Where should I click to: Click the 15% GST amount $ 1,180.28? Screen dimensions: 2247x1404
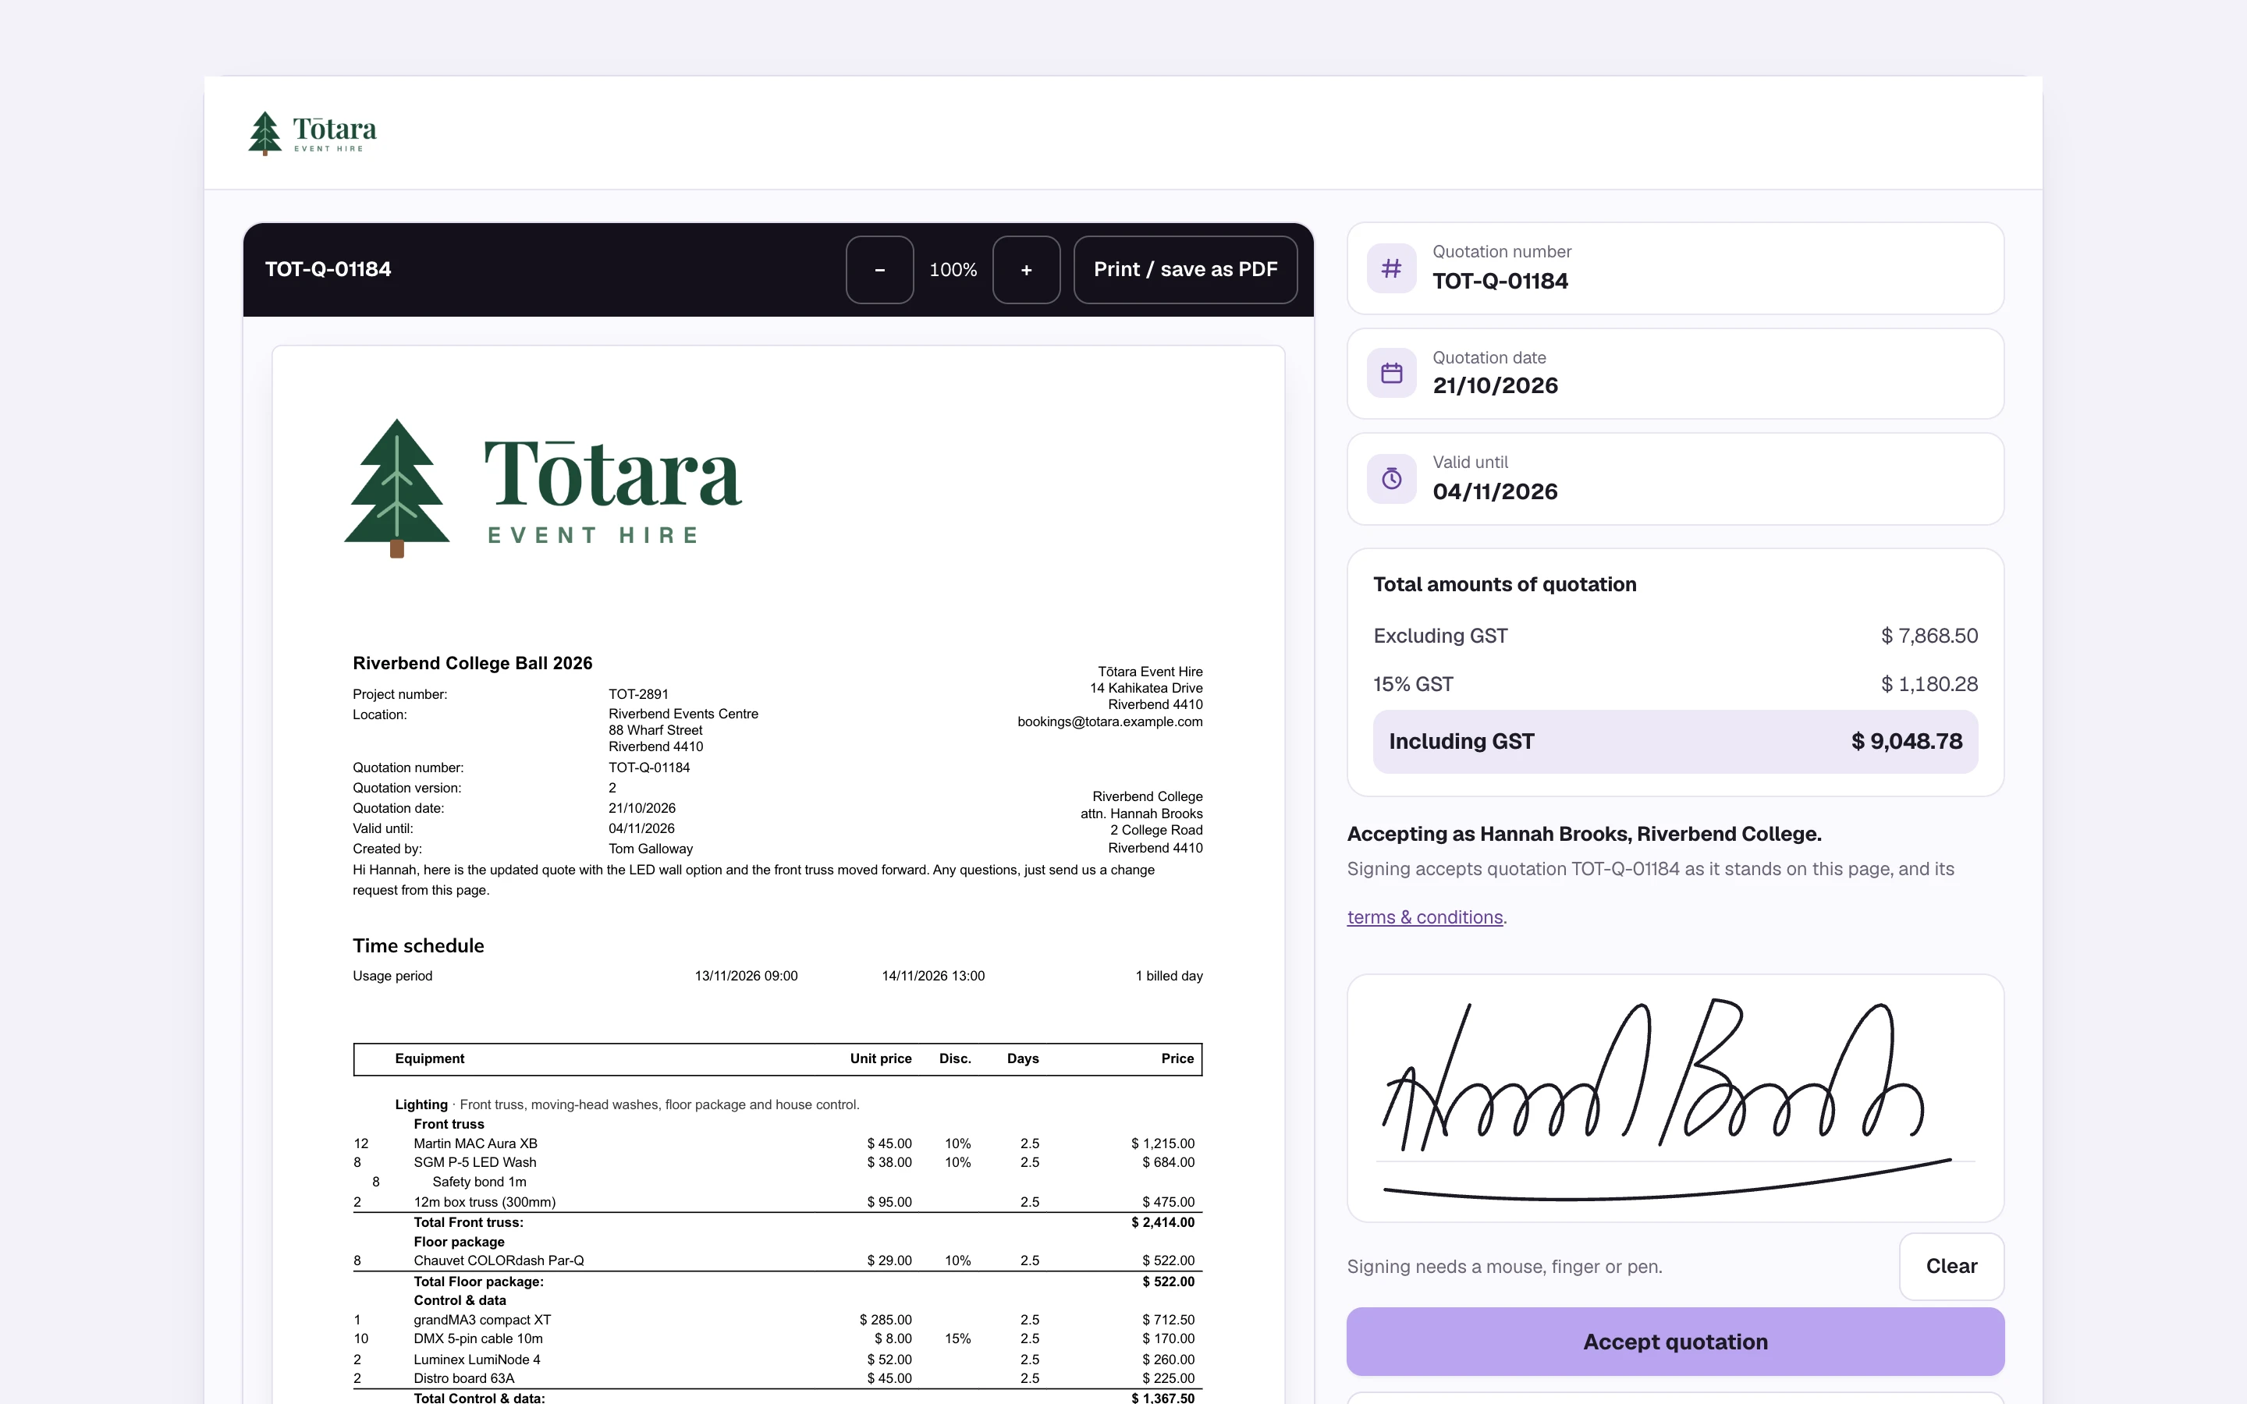pos(1929,684)
